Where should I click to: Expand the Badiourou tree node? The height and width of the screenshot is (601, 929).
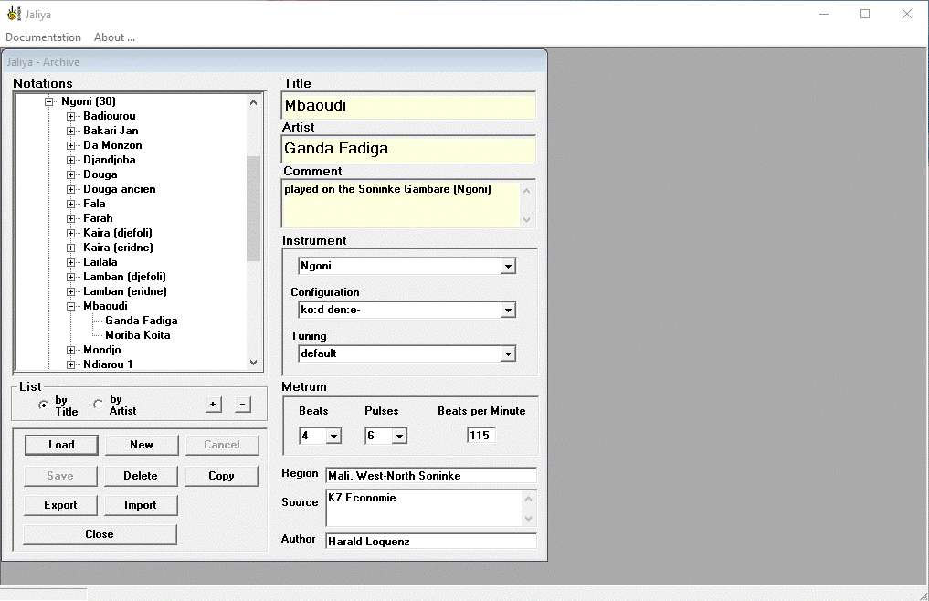pos(70,116)
